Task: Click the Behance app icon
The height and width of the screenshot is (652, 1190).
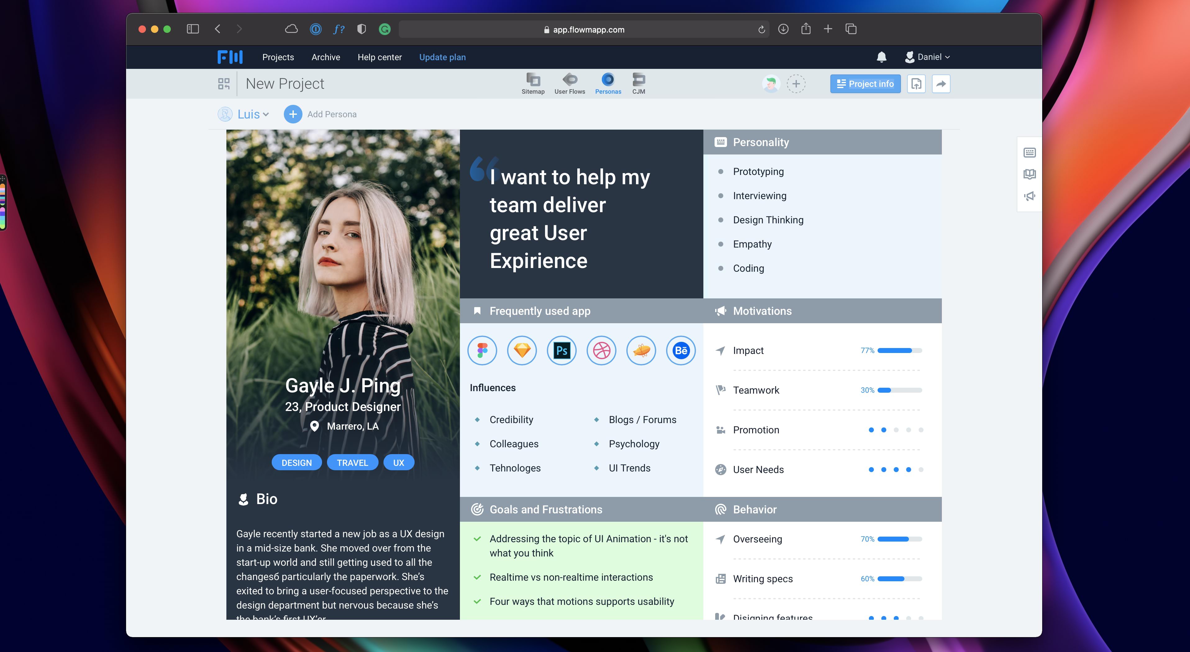Action: pyautogui.click(x=680, y=351)
